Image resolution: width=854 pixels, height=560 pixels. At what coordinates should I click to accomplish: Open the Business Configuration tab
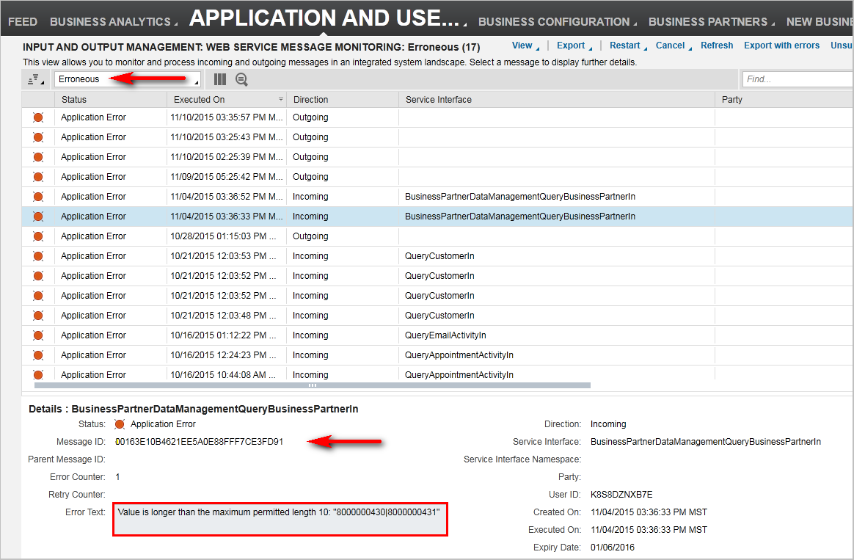click(555, 22)
